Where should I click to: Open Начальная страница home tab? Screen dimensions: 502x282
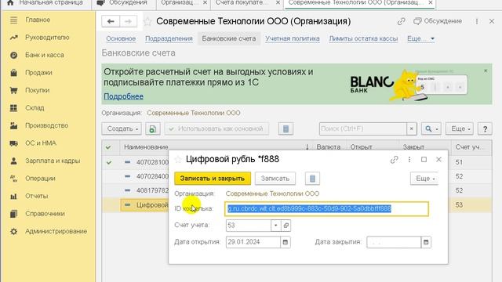45,3
